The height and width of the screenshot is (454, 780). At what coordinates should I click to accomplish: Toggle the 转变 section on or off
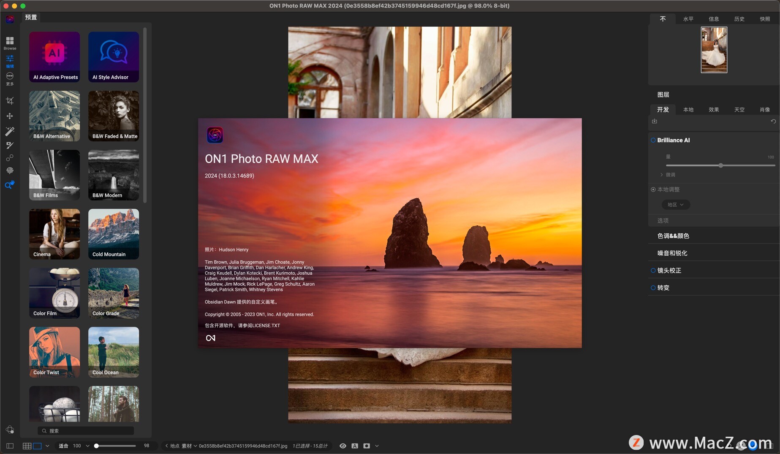coord(653,288)
